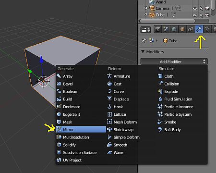Click the outliner horizontal scrollbar
The height and width of the screenshot is (173, 216).
[168, 21]
